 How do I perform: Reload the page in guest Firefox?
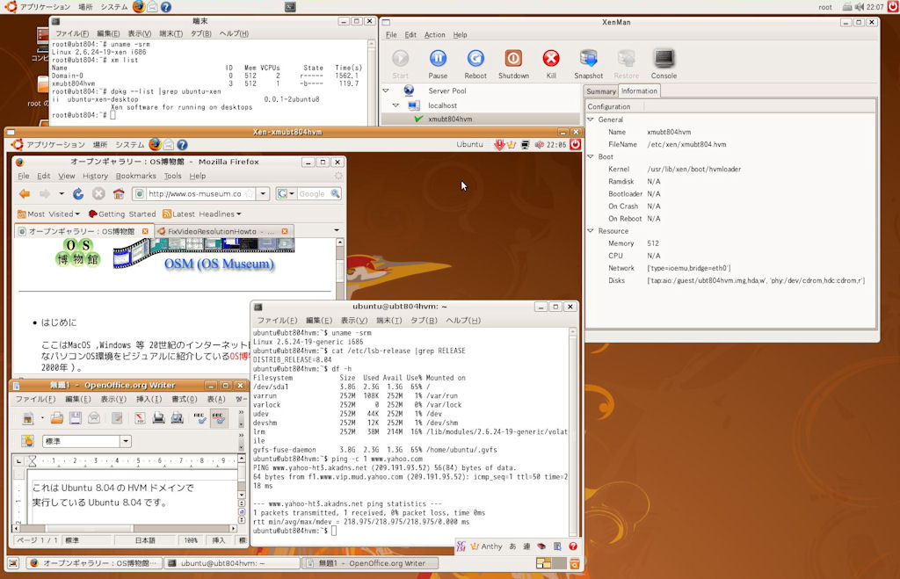click(x=78, y=194)
